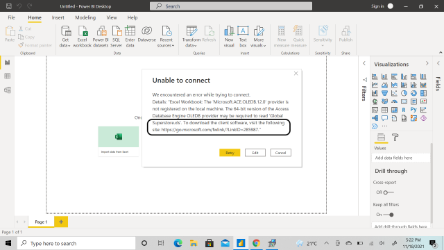
Task: Select the Line chart visual
Action: 375,85
